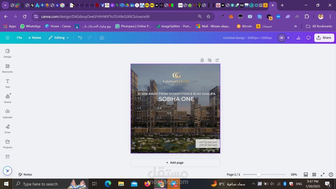Open the comments speech bubble

coord(308,38)
